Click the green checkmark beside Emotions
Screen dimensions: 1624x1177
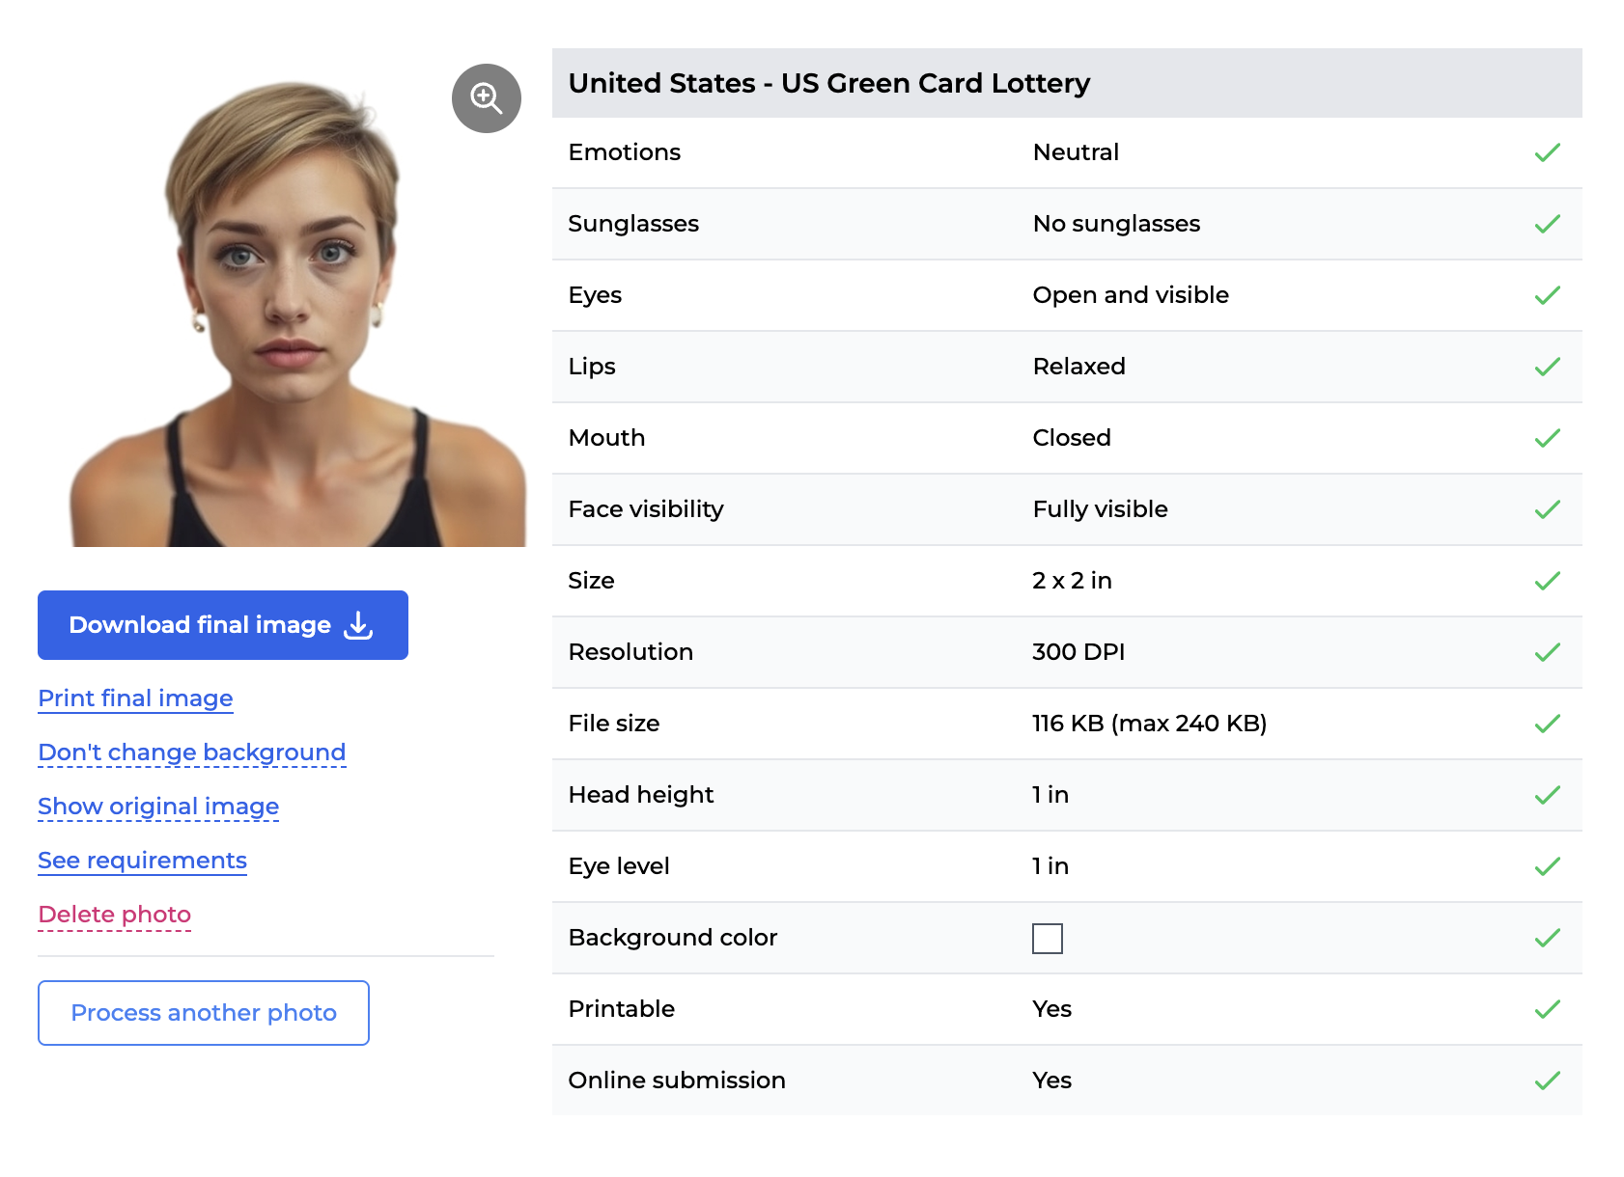(x=1547, y=152)
